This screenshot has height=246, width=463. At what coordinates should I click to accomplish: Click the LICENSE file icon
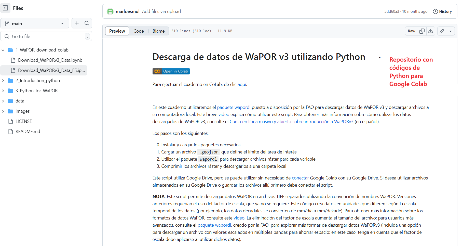(x=10, y=121)
